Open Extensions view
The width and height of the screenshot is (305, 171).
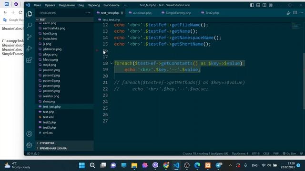click(29, 60)
